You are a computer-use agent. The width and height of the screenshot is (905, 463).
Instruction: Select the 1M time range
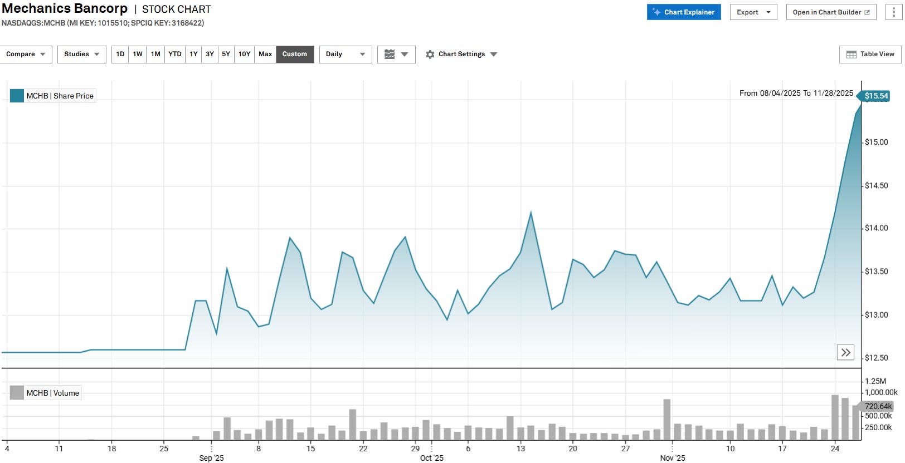155,54
